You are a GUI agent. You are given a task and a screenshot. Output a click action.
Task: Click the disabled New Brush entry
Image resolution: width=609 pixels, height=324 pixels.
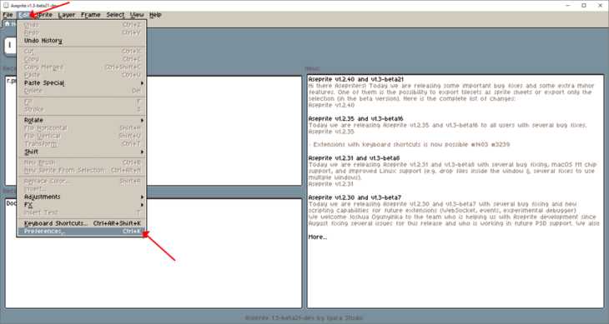[x=82, y=162]
